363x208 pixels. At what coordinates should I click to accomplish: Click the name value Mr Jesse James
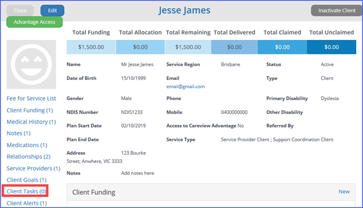point(138,65)
